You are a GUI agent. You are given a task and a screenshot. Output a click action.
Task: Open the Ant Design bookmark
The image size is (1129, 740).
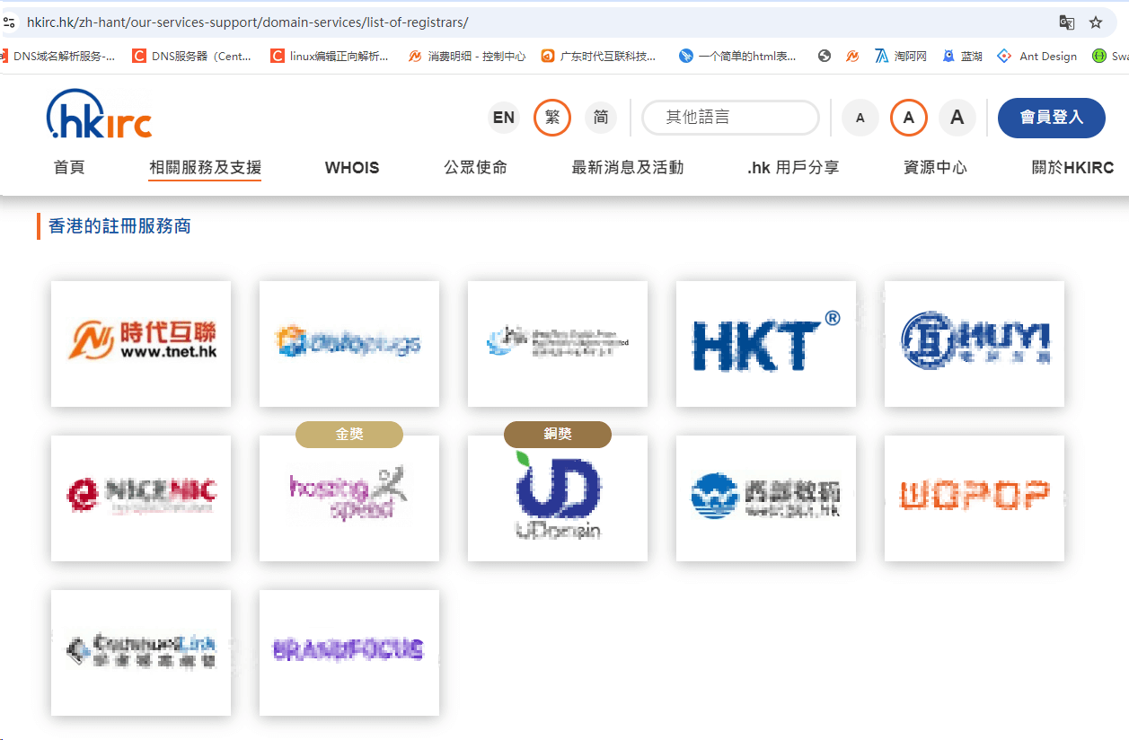1037,56
